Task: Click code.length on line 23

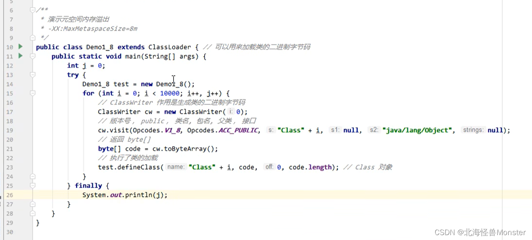Action: coord(310,167)
